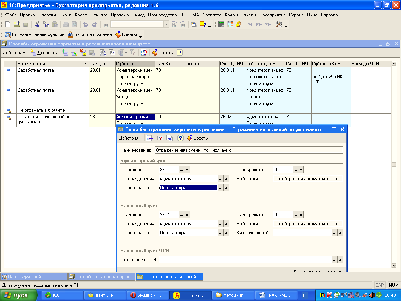This screenshot has height=301, width=401.
Task: Open the select button of Счет дебета 26
Action: (181, 170)
